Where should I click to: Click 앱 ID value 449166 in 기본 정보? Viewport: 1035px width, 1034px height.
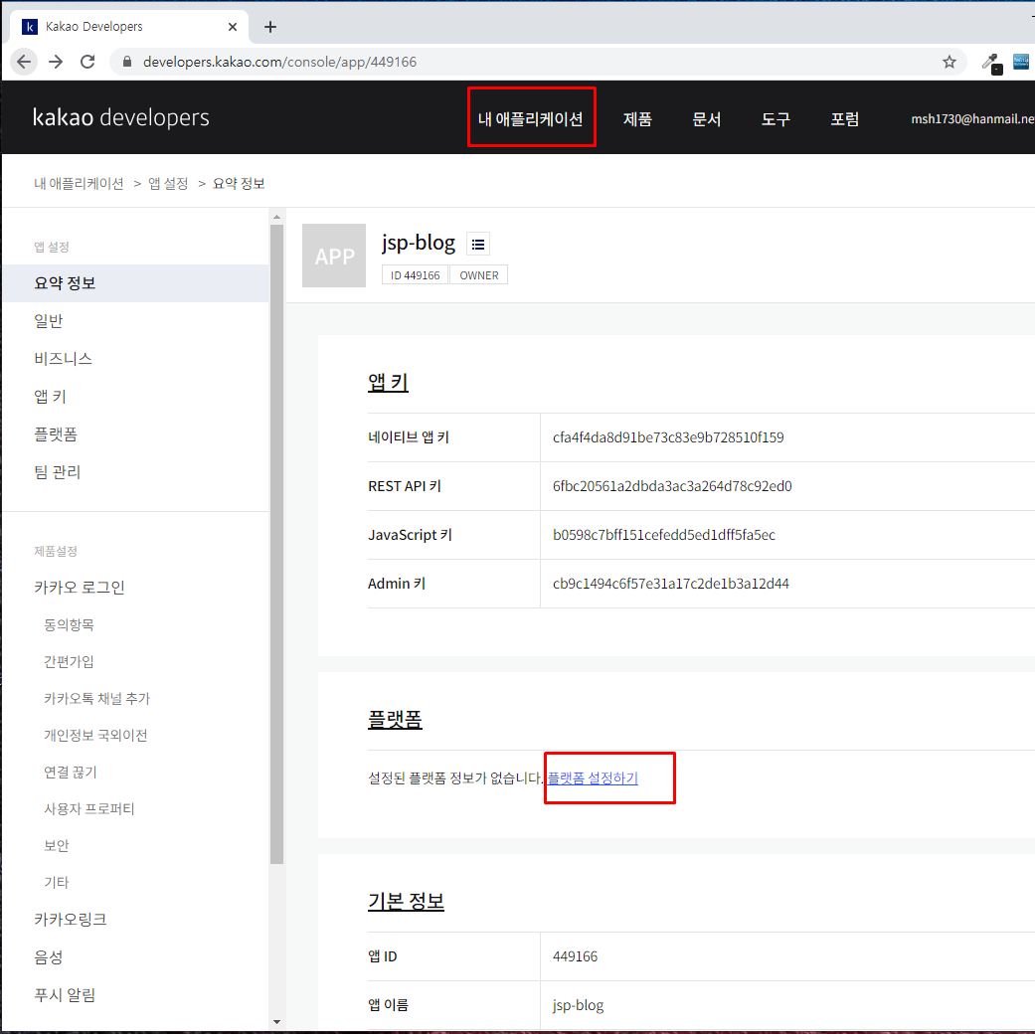575,956
